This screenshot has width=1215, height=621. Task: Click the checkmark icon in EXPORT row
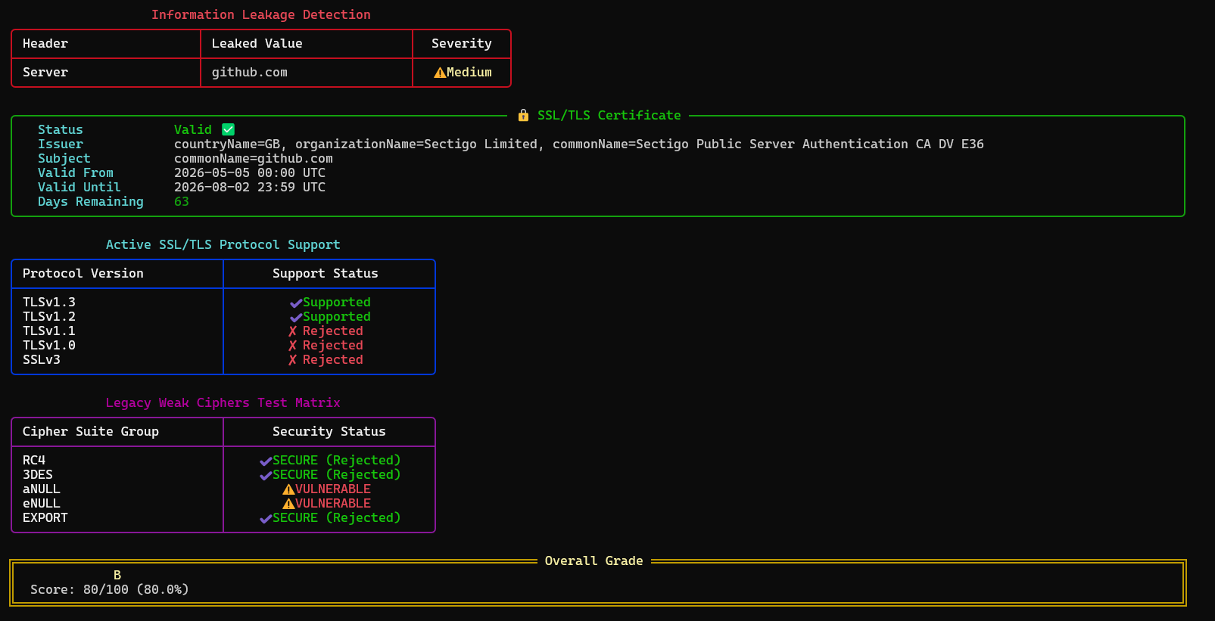tap(266, 519)
